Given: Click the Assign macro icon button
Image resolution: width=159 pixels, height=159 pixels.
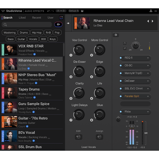Looking at the screenshot, I should point(99,137).
